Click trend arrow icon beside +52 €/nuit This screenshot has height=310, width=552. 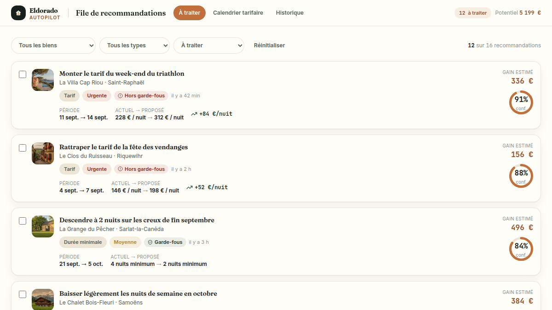(x=190, y=187)
